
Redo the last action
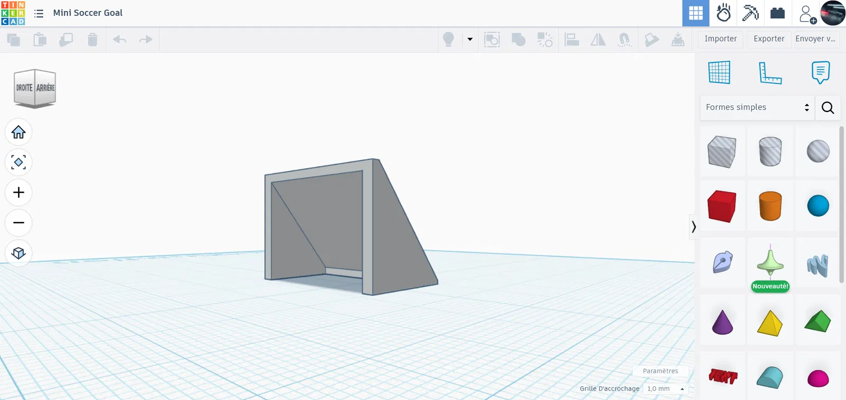145,40
